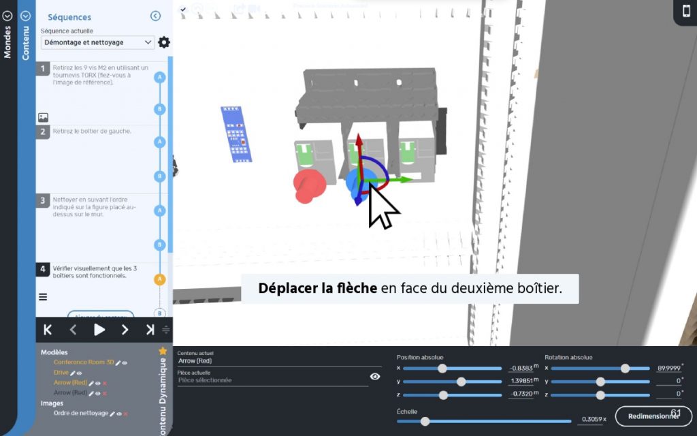Image resolution: width=697 pixels, height=436 pixels.
Task: Select step 3 'Nettoyer en suivant l'ordre'
Action: pyautogui.click(x=94, y=207)
